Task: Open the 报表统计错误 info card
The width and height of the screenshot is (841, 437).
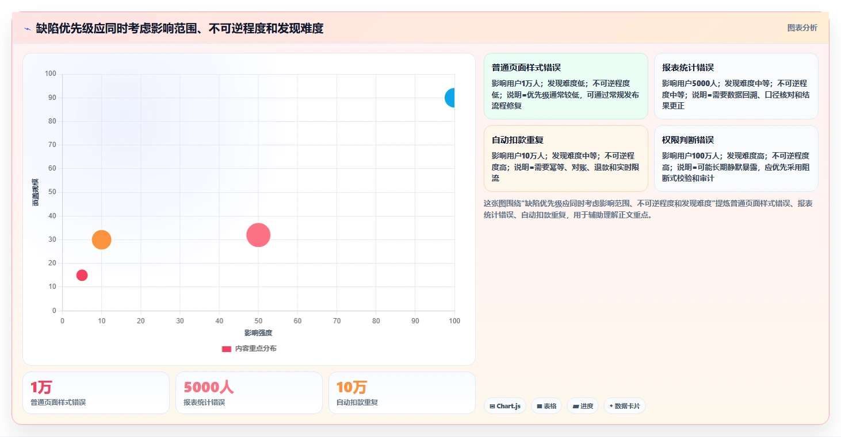Action: [736, 86]
